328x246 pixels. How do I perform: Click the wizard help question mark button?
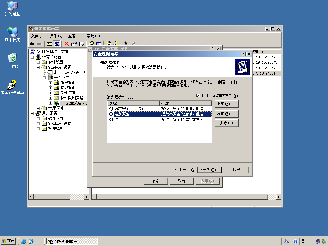coord(243,54)
